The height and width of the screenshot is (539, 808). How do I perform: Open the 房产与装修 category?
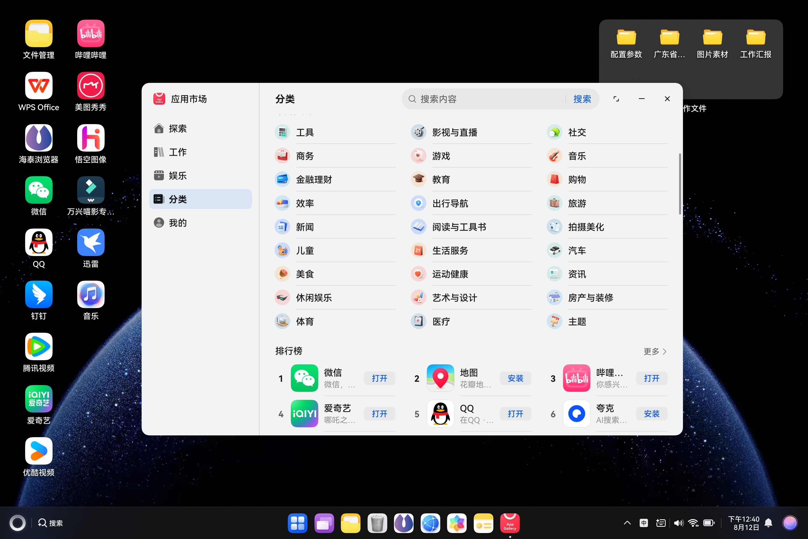[x=607, y=298]
